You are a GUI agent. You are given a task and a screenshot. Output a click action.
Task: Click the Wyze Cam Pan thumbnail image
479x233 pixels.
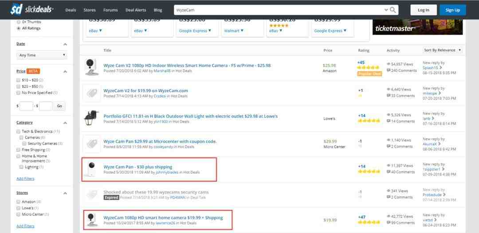91,169
